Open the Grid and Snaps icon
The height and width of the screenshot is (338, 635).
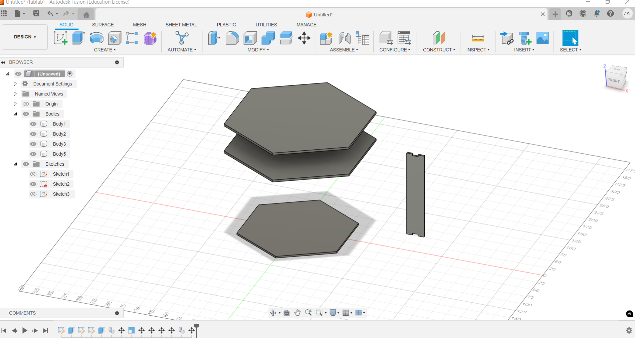pos(346,313)
